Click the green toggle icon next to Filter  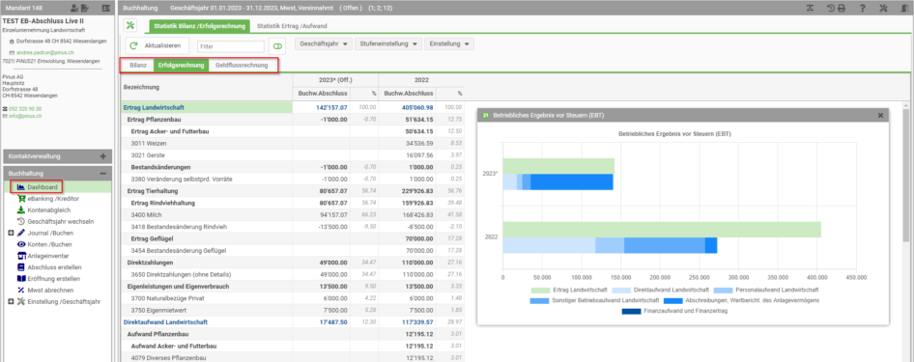click(x=277, y=46)
